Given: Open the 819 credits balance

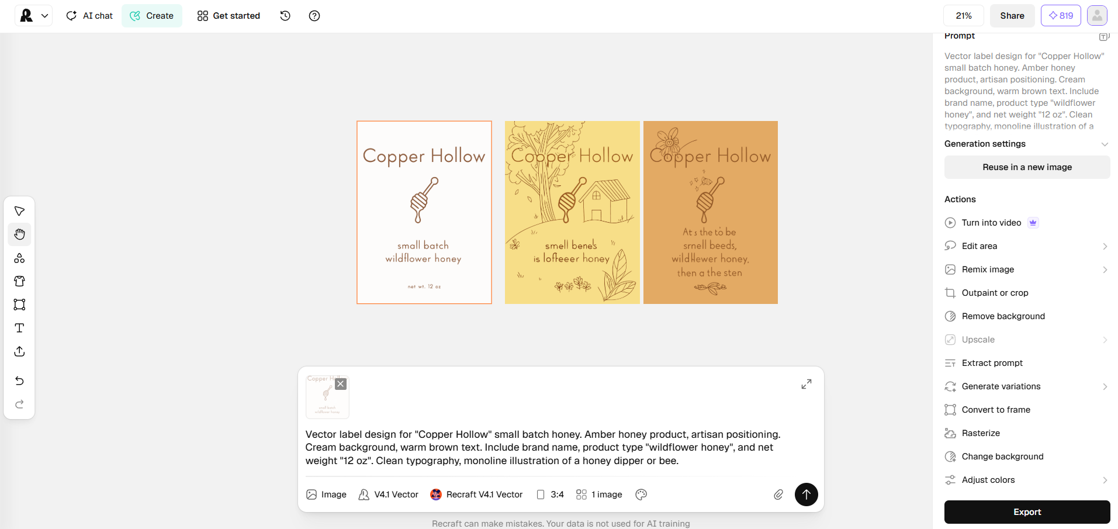Looking at the screenshot, I should click(x=1061, y=16).
